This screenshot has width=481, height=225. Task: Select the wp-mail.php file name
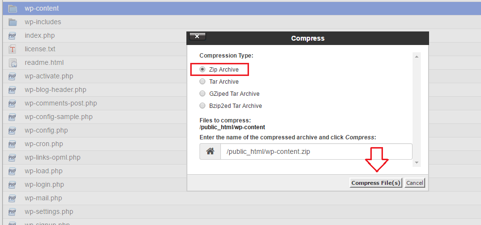click(x=43, y=198)
